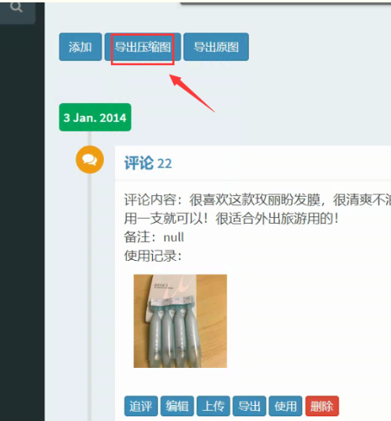
Task: Upload an image using the 上传 button
Action: click(213, 406)
